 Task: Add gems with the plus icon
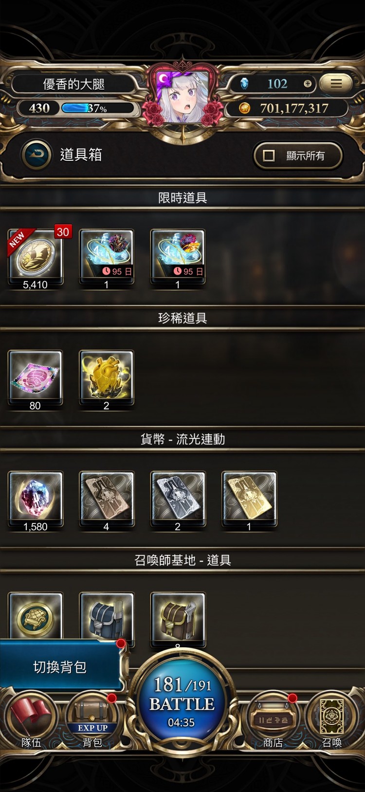pos(308,84)
